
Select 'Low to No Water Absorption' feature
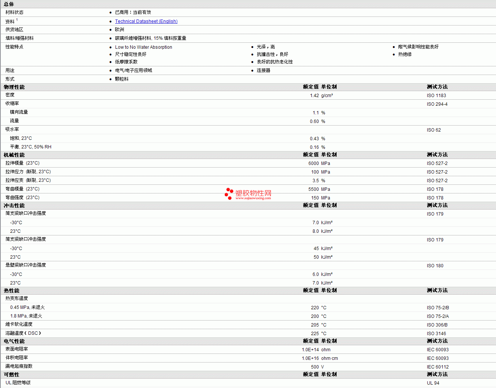click(x=144, y=47)
